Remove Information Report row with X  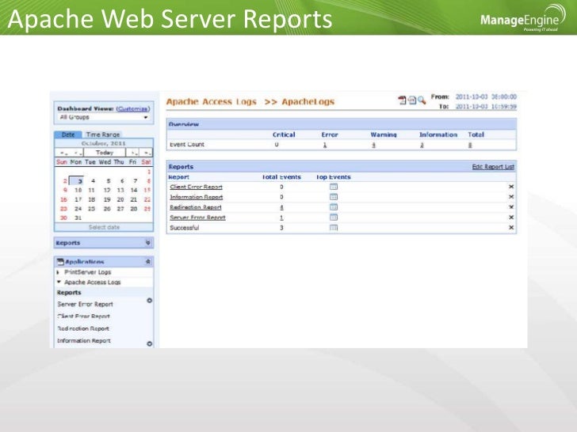(511, 197)
